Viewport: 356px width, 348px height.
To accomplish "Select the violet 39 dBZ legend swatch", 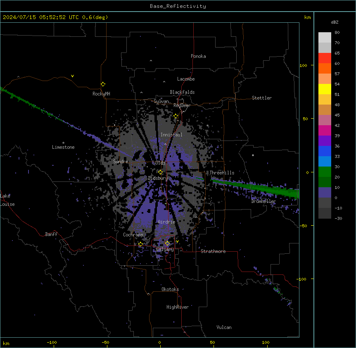I will [x=325, y=141].
